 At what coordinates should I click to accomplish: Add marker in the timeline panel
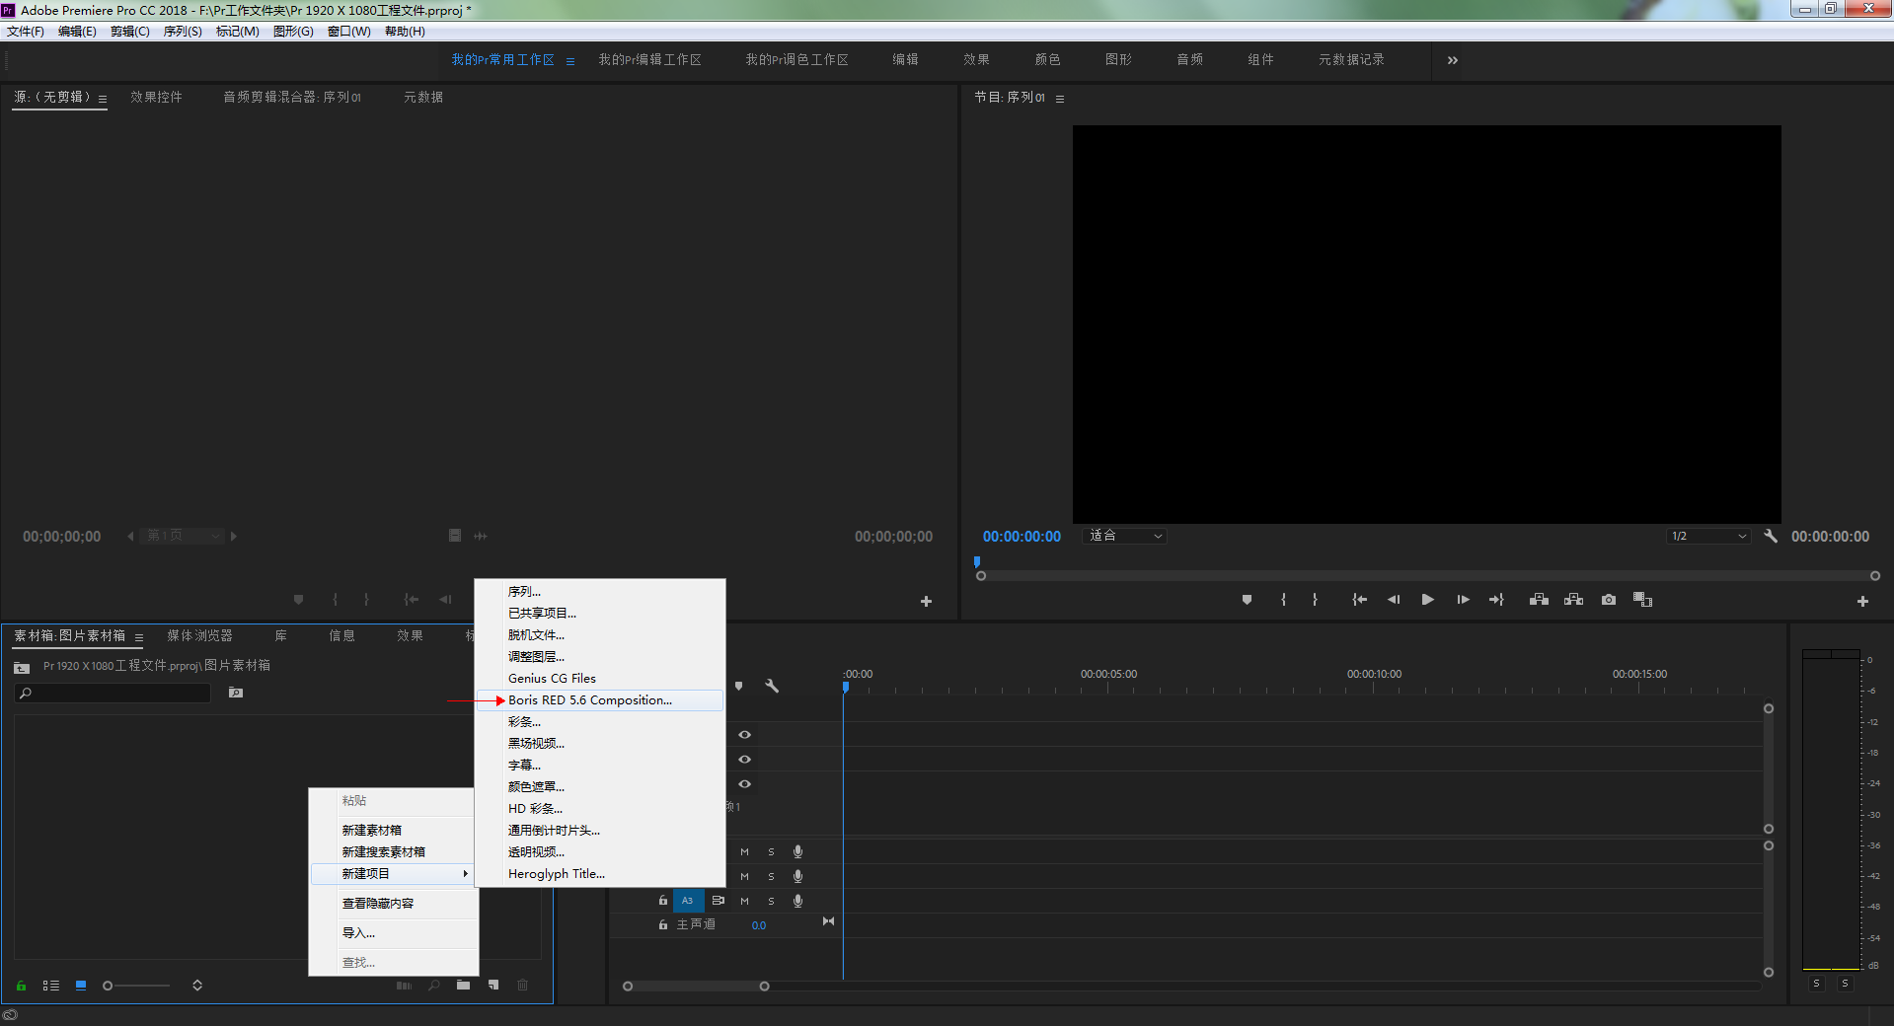(x=738, y=686)
